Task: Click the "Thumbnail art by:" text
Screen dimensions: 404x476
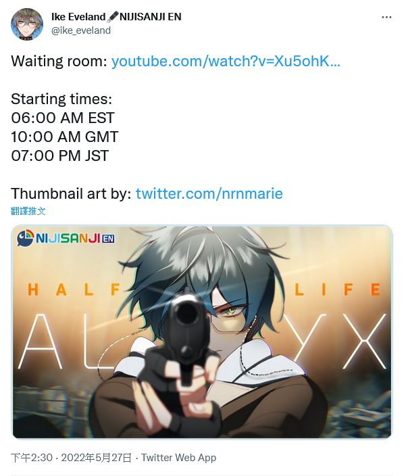Action: [x=71, y=193]
